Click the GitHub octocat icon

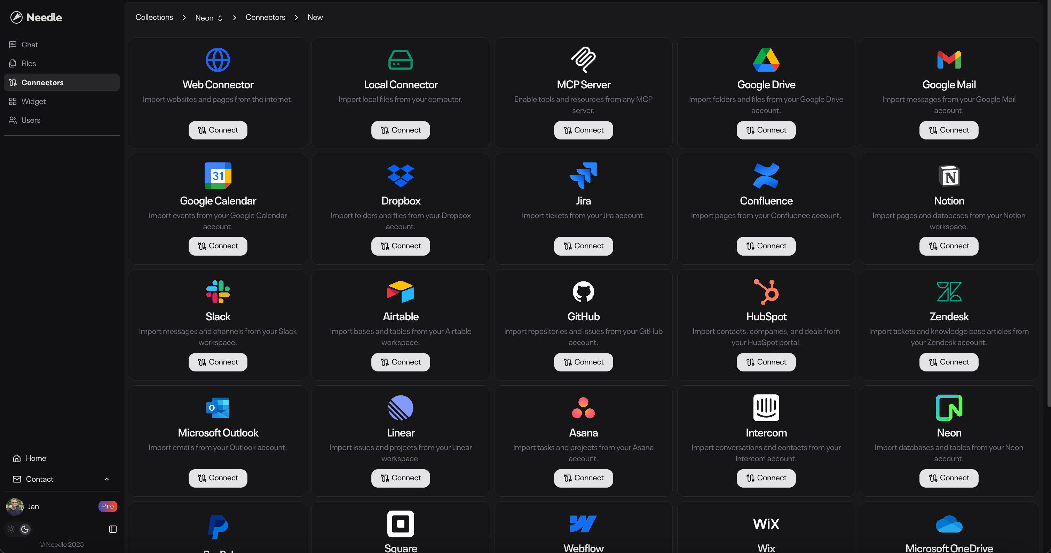click(583, 291)
